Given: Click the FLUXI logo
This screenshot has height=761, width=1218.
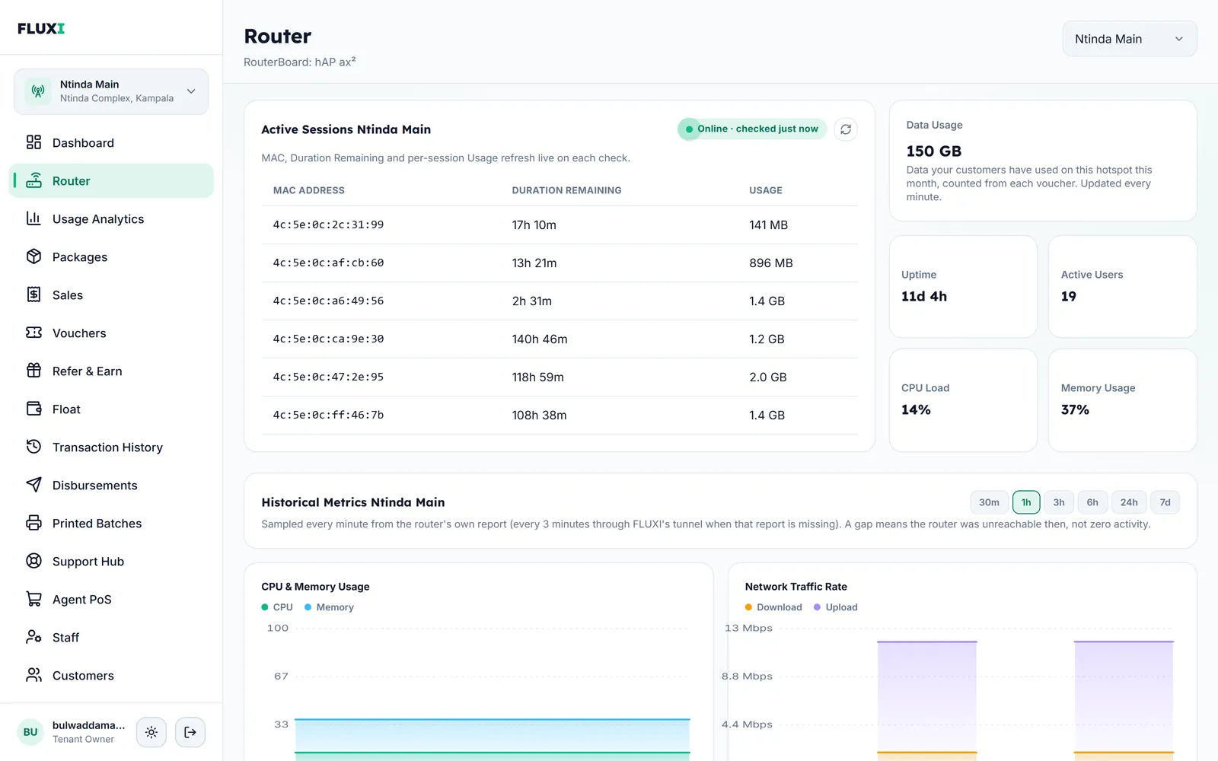Looking at the screenshot, I should tap(41, 28).
